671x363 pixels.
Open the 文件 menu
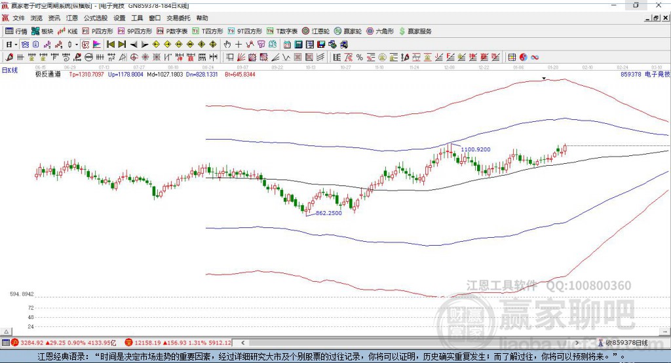click(x=18, y=18)
